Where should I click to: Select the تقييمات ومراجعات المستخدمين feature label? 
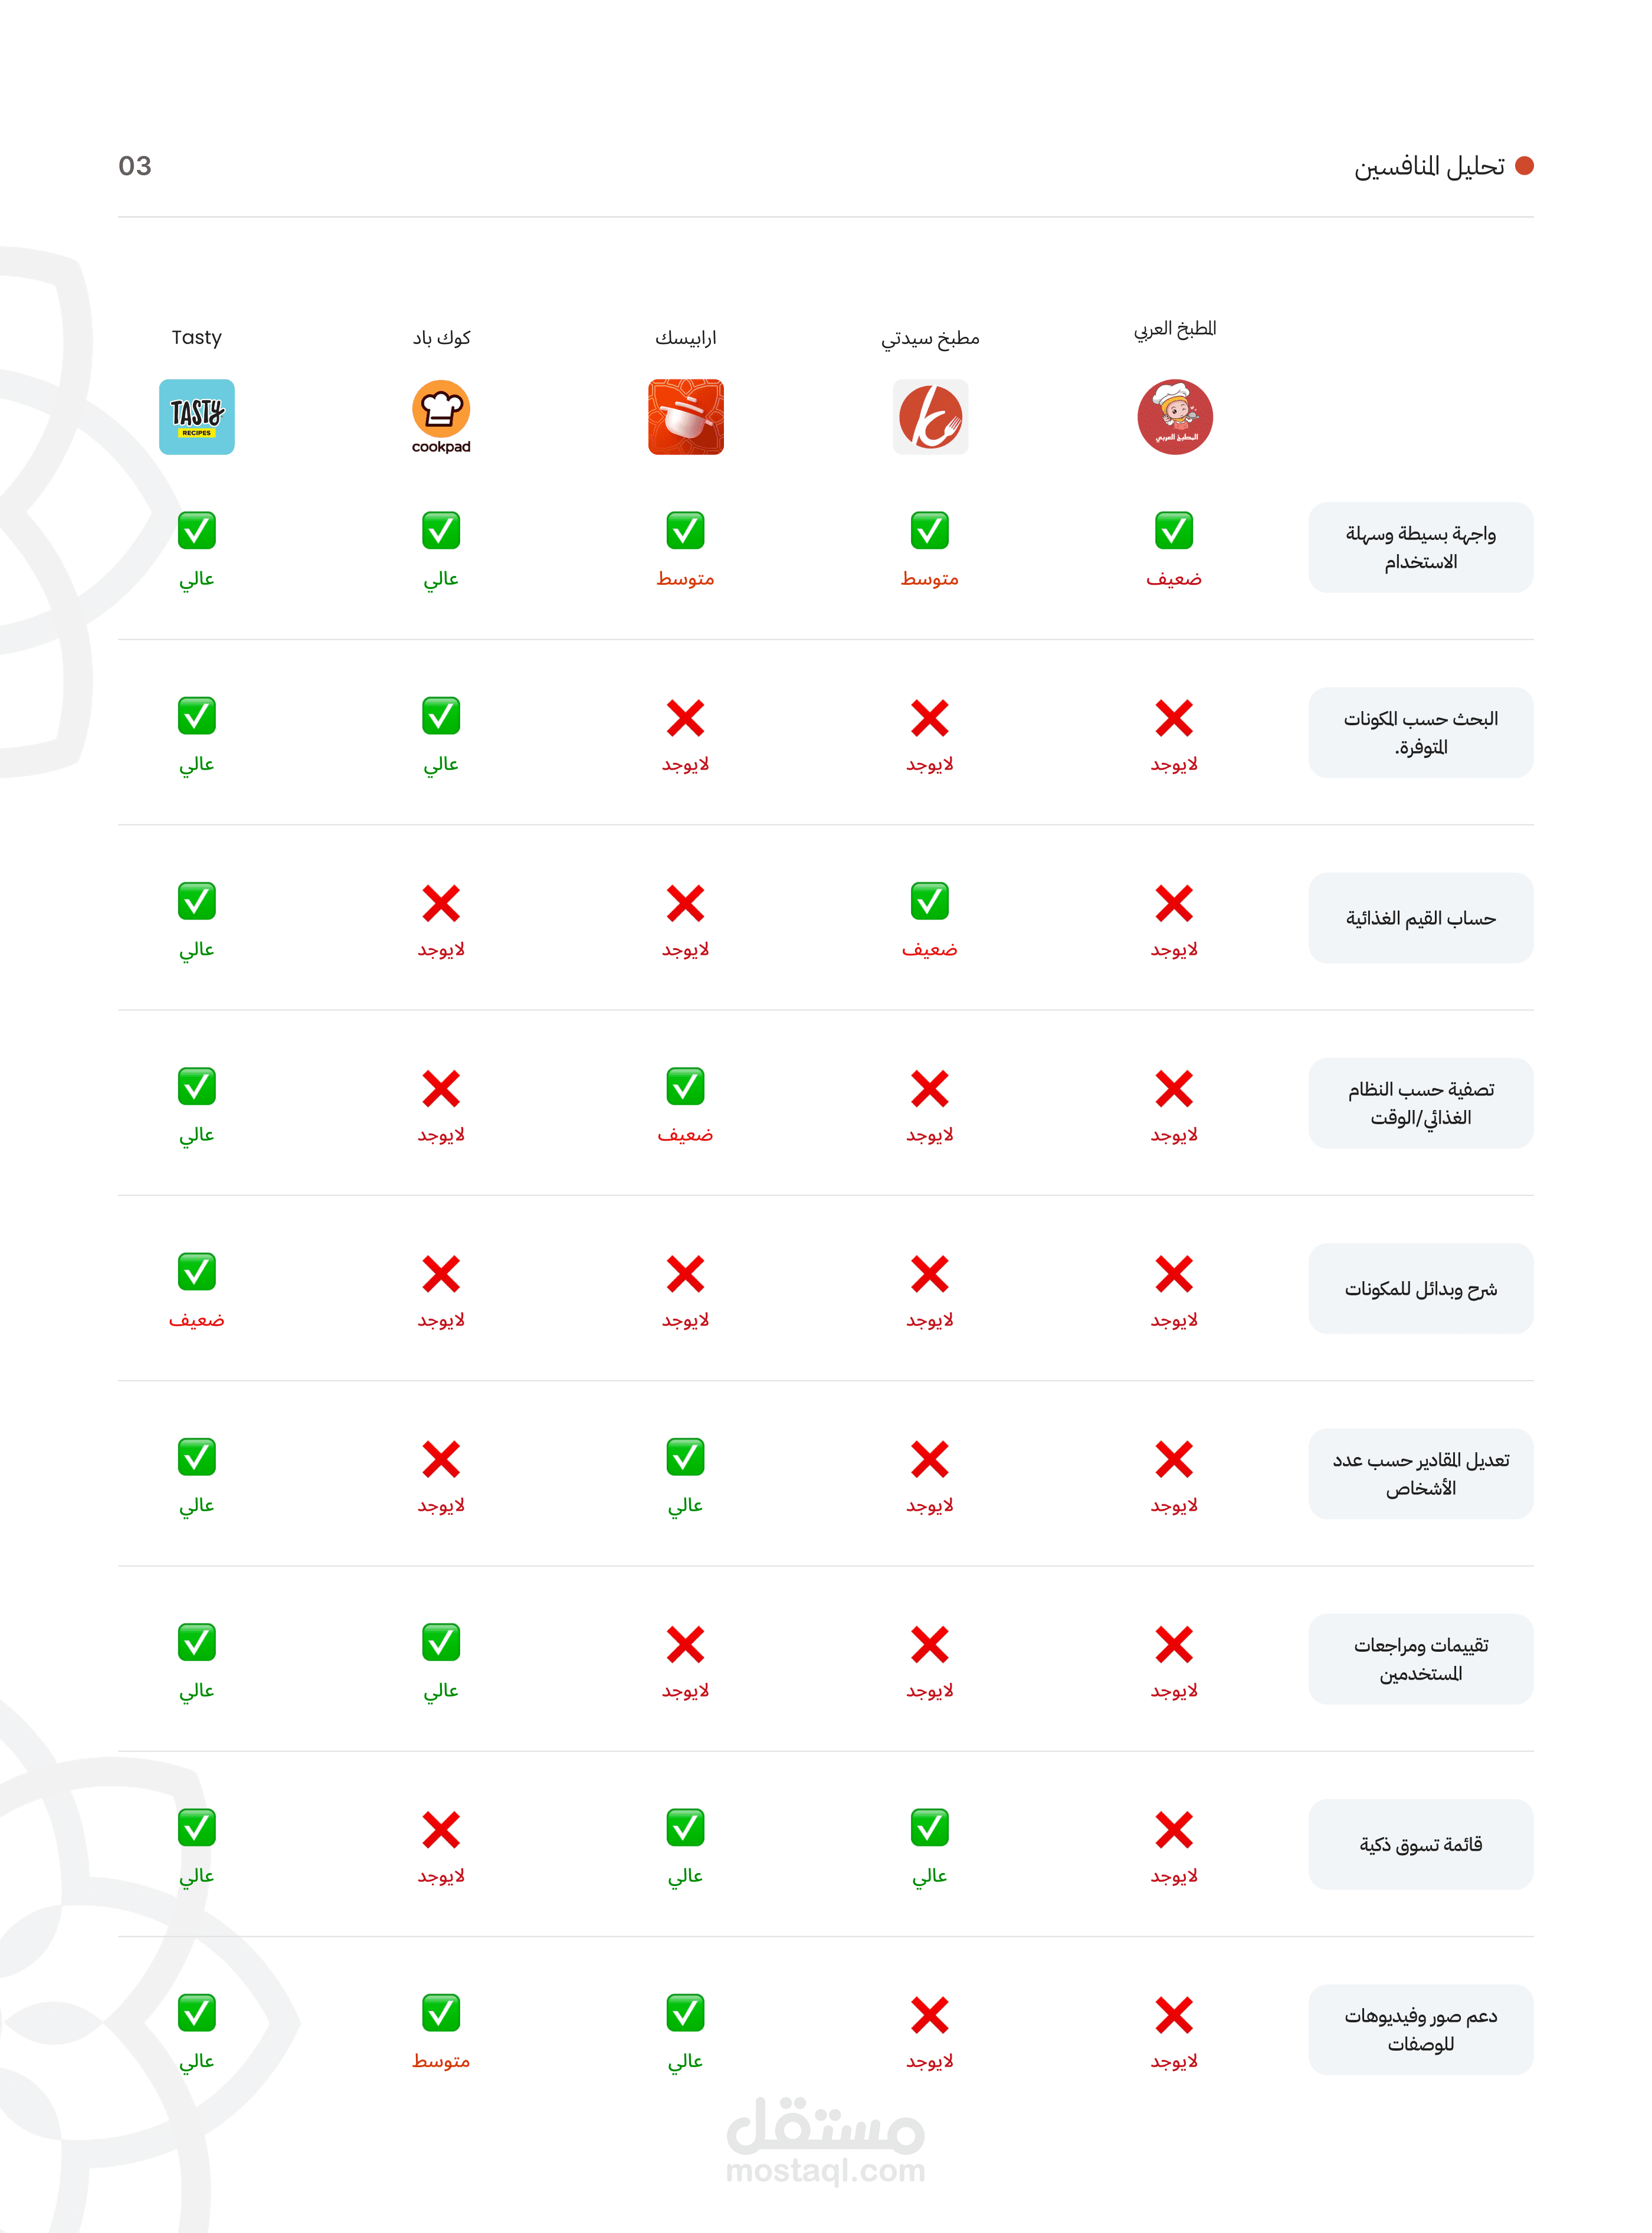pyautogui.click(x=1420, y=1659)
